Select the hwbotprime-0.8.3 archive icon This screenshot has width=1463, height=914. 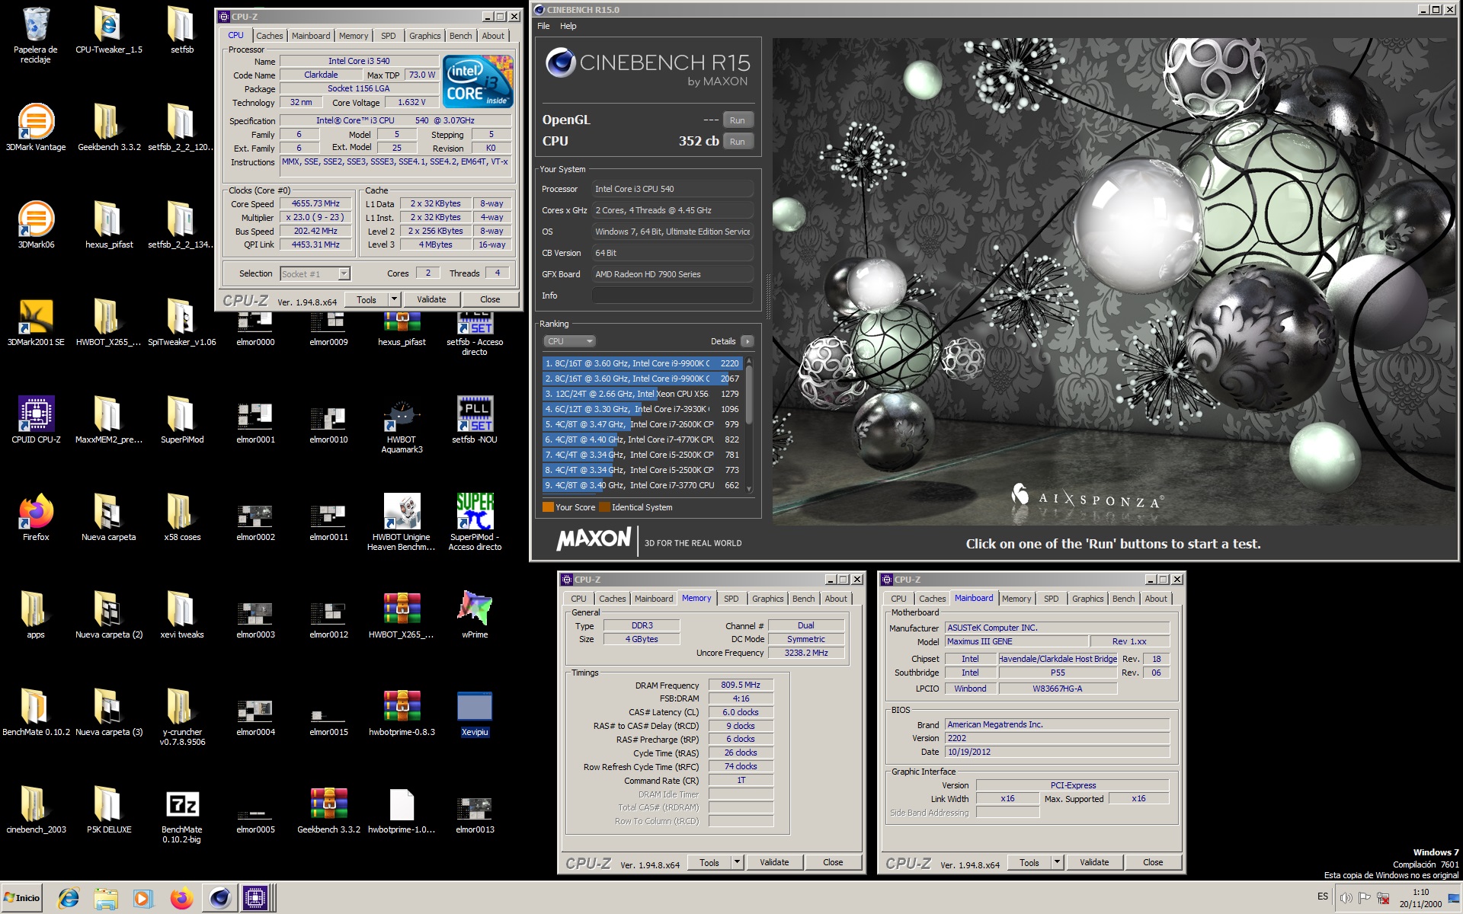point(402,712)
